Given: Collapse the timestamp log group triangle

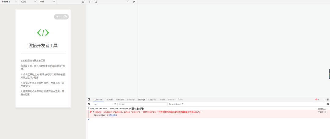Looking at the screenshot, I should 89,108.
